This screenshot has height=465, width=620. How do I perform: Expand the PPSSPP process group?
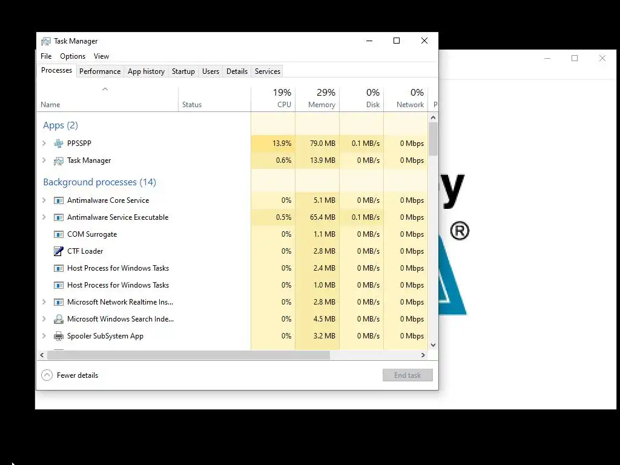[x=44, y=143]
